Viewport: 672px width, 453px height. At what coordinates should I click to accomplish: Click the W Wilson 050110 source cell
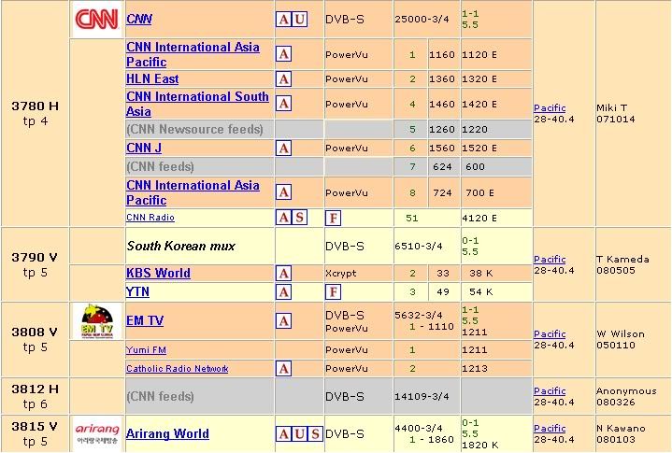[x=633, y=340]
